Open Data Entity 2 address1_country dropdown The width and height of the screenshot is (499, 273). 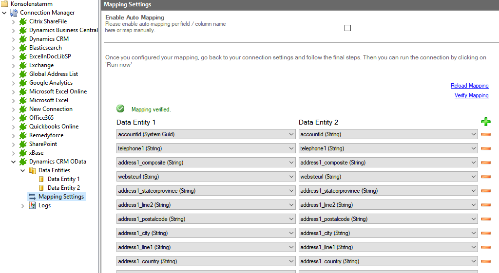[x=473, y=261]
